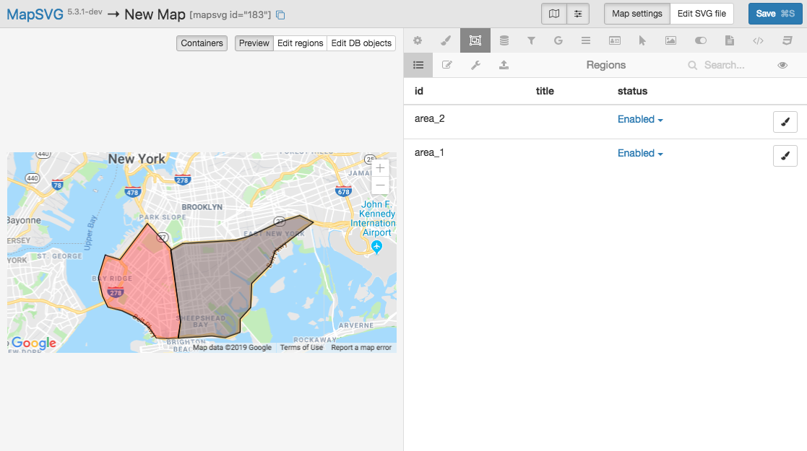Click the JFK Airport marker
Image resolution: width=807 pixels, height=451 pixels.
tap(376, 248)
